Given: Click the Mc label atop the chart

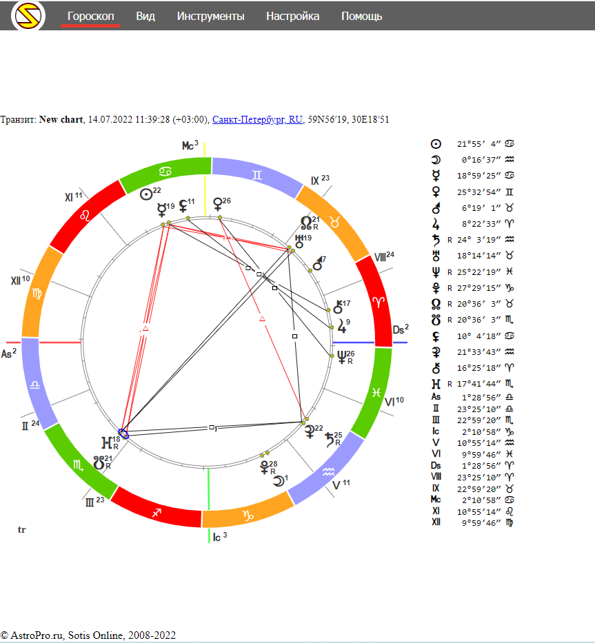Looking at the screenshot, I should click(188, 145).
